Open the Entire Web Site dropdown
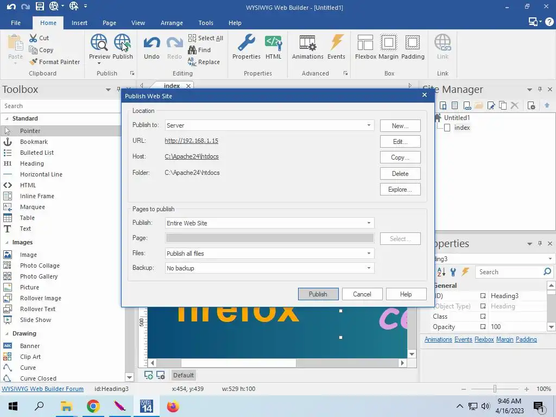The height and width of the screenshot is (417, 556). (x=369, y=223)
